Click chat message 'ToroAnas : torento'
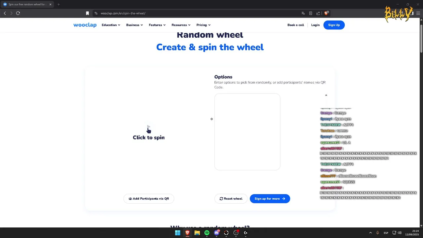The image size is (423, 238). [334, 131]
